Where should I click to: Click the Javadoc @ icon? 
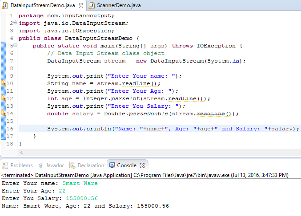(x=41, y=165)
